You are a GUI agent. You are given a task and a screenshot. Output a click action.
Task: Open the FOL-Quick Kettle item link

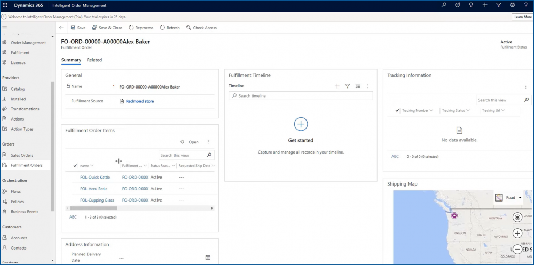tap(95, 178)
